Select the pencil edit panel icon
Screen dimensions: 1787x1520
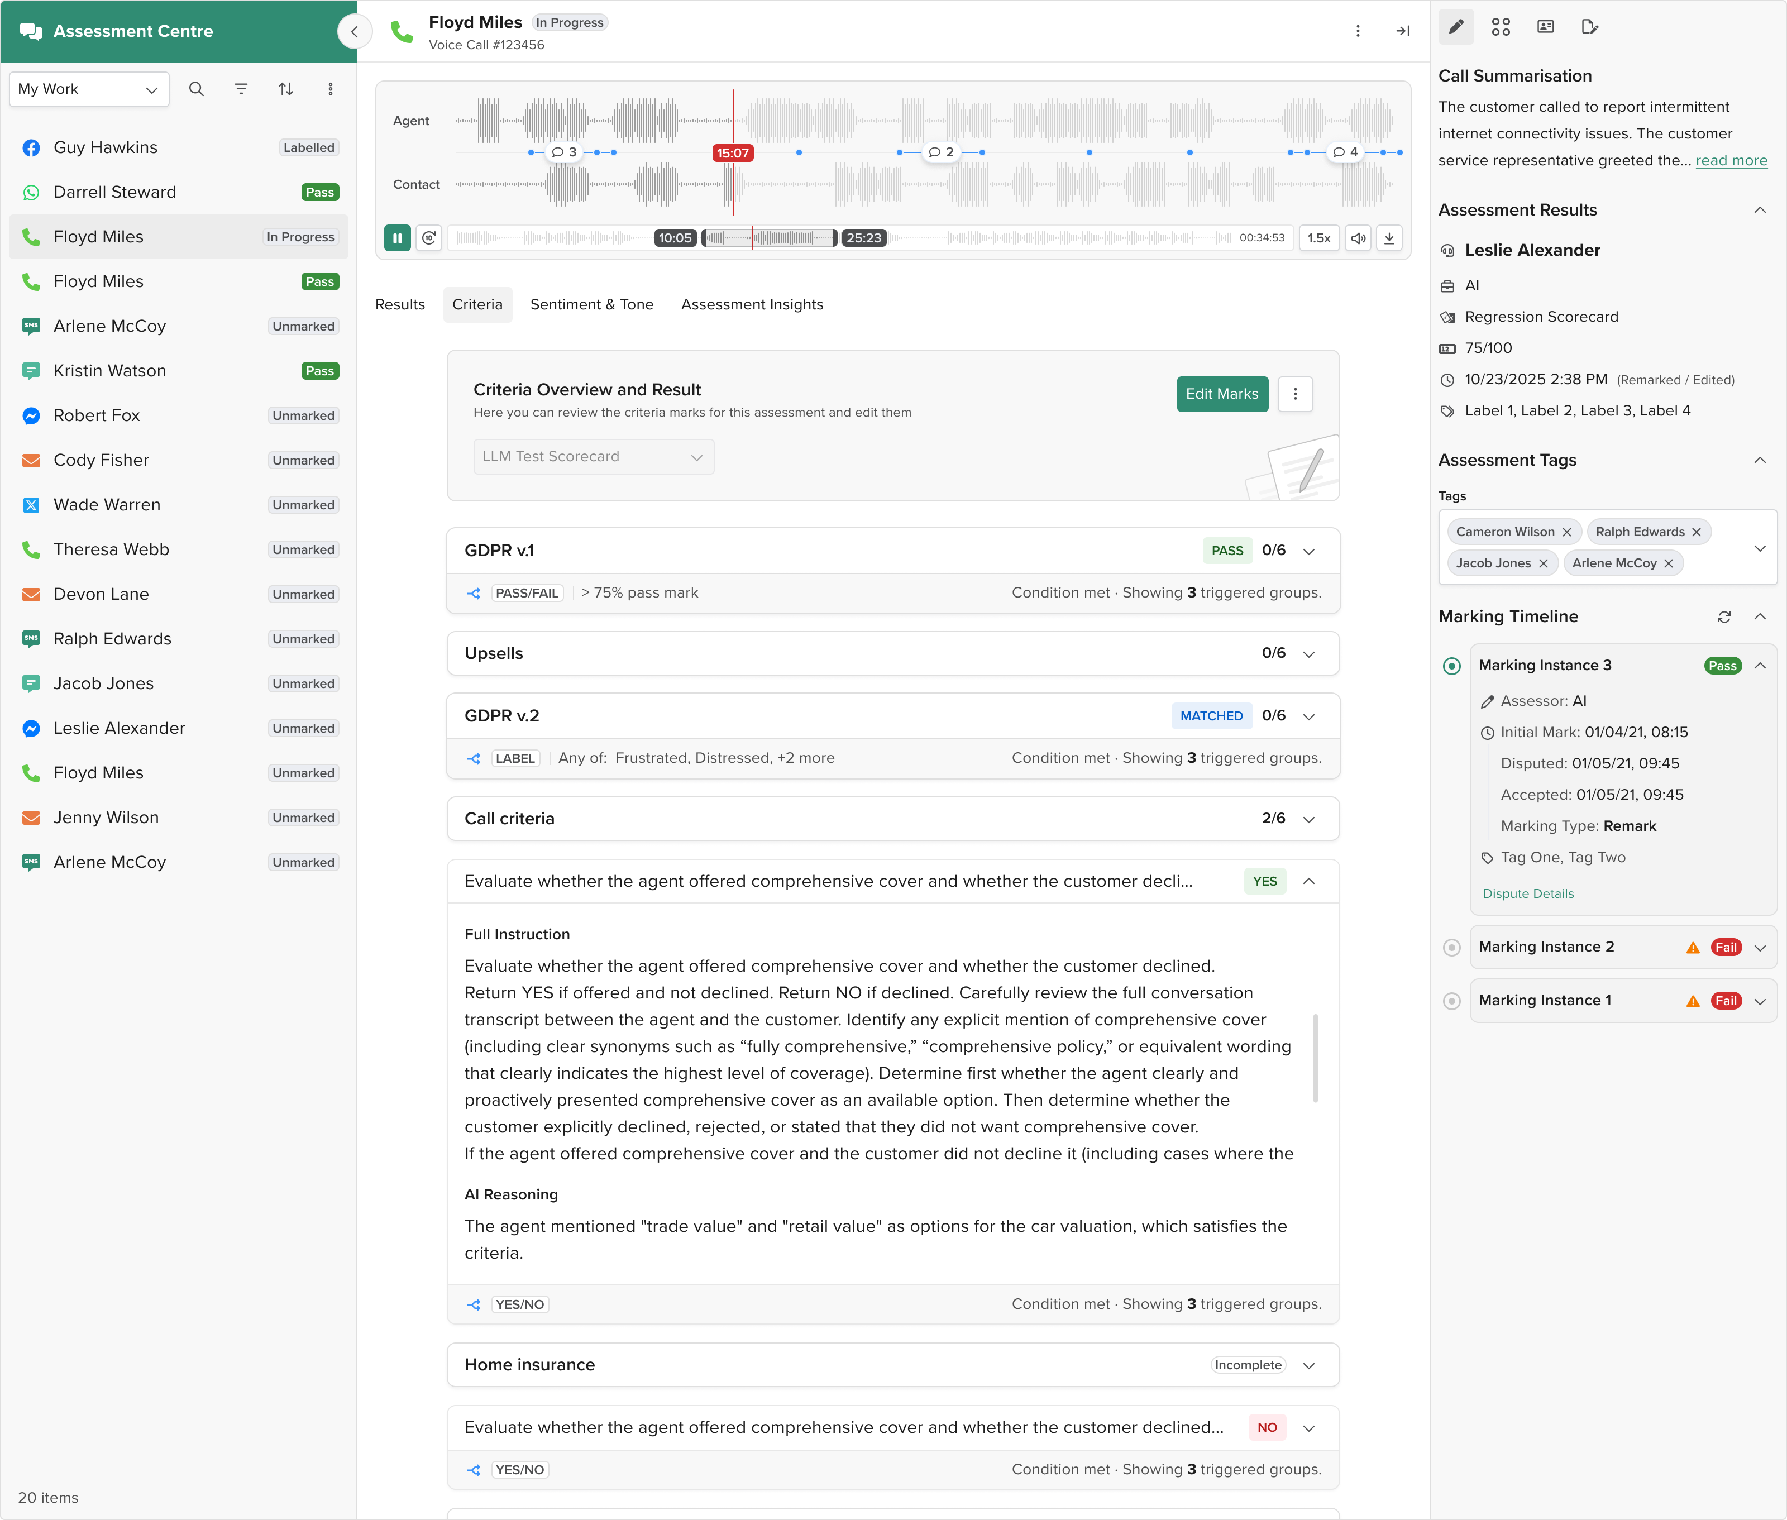1456,27
